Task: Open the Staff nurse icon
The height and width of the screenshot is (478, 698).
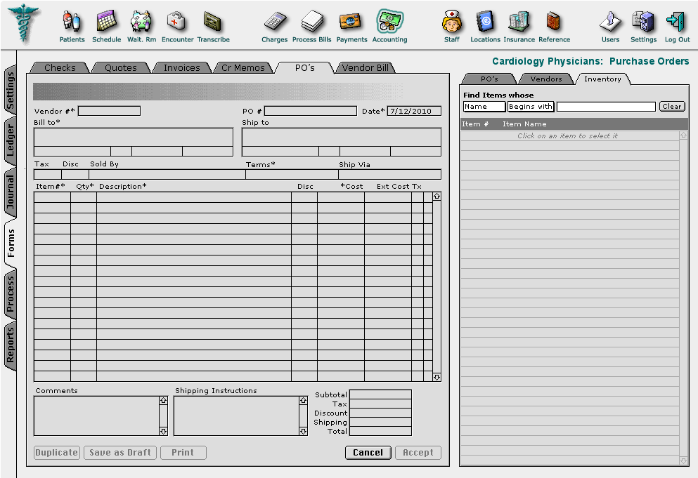Action: point(451,21)
